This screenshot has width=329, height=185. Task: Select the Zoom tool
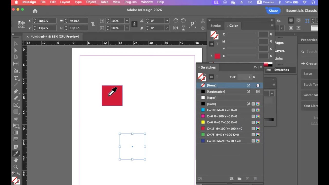(16, 167)
